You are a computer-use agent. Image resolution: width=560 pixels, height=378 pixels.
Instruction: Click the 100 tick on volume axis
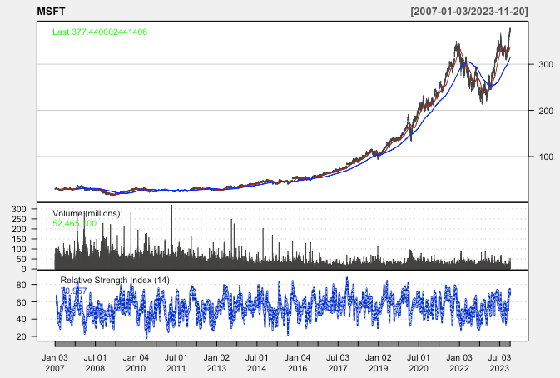pos(19,249)
